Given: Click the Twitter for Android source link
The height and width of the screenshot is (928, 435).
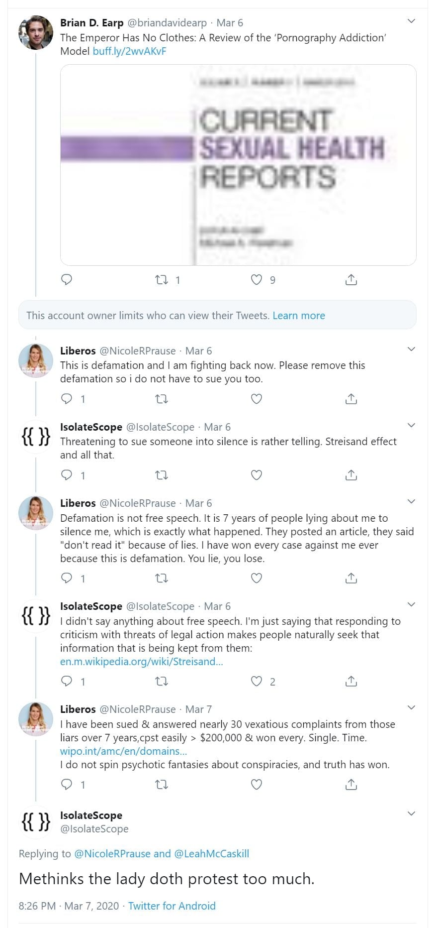Looking at the screenshot, I should (172, 906).
